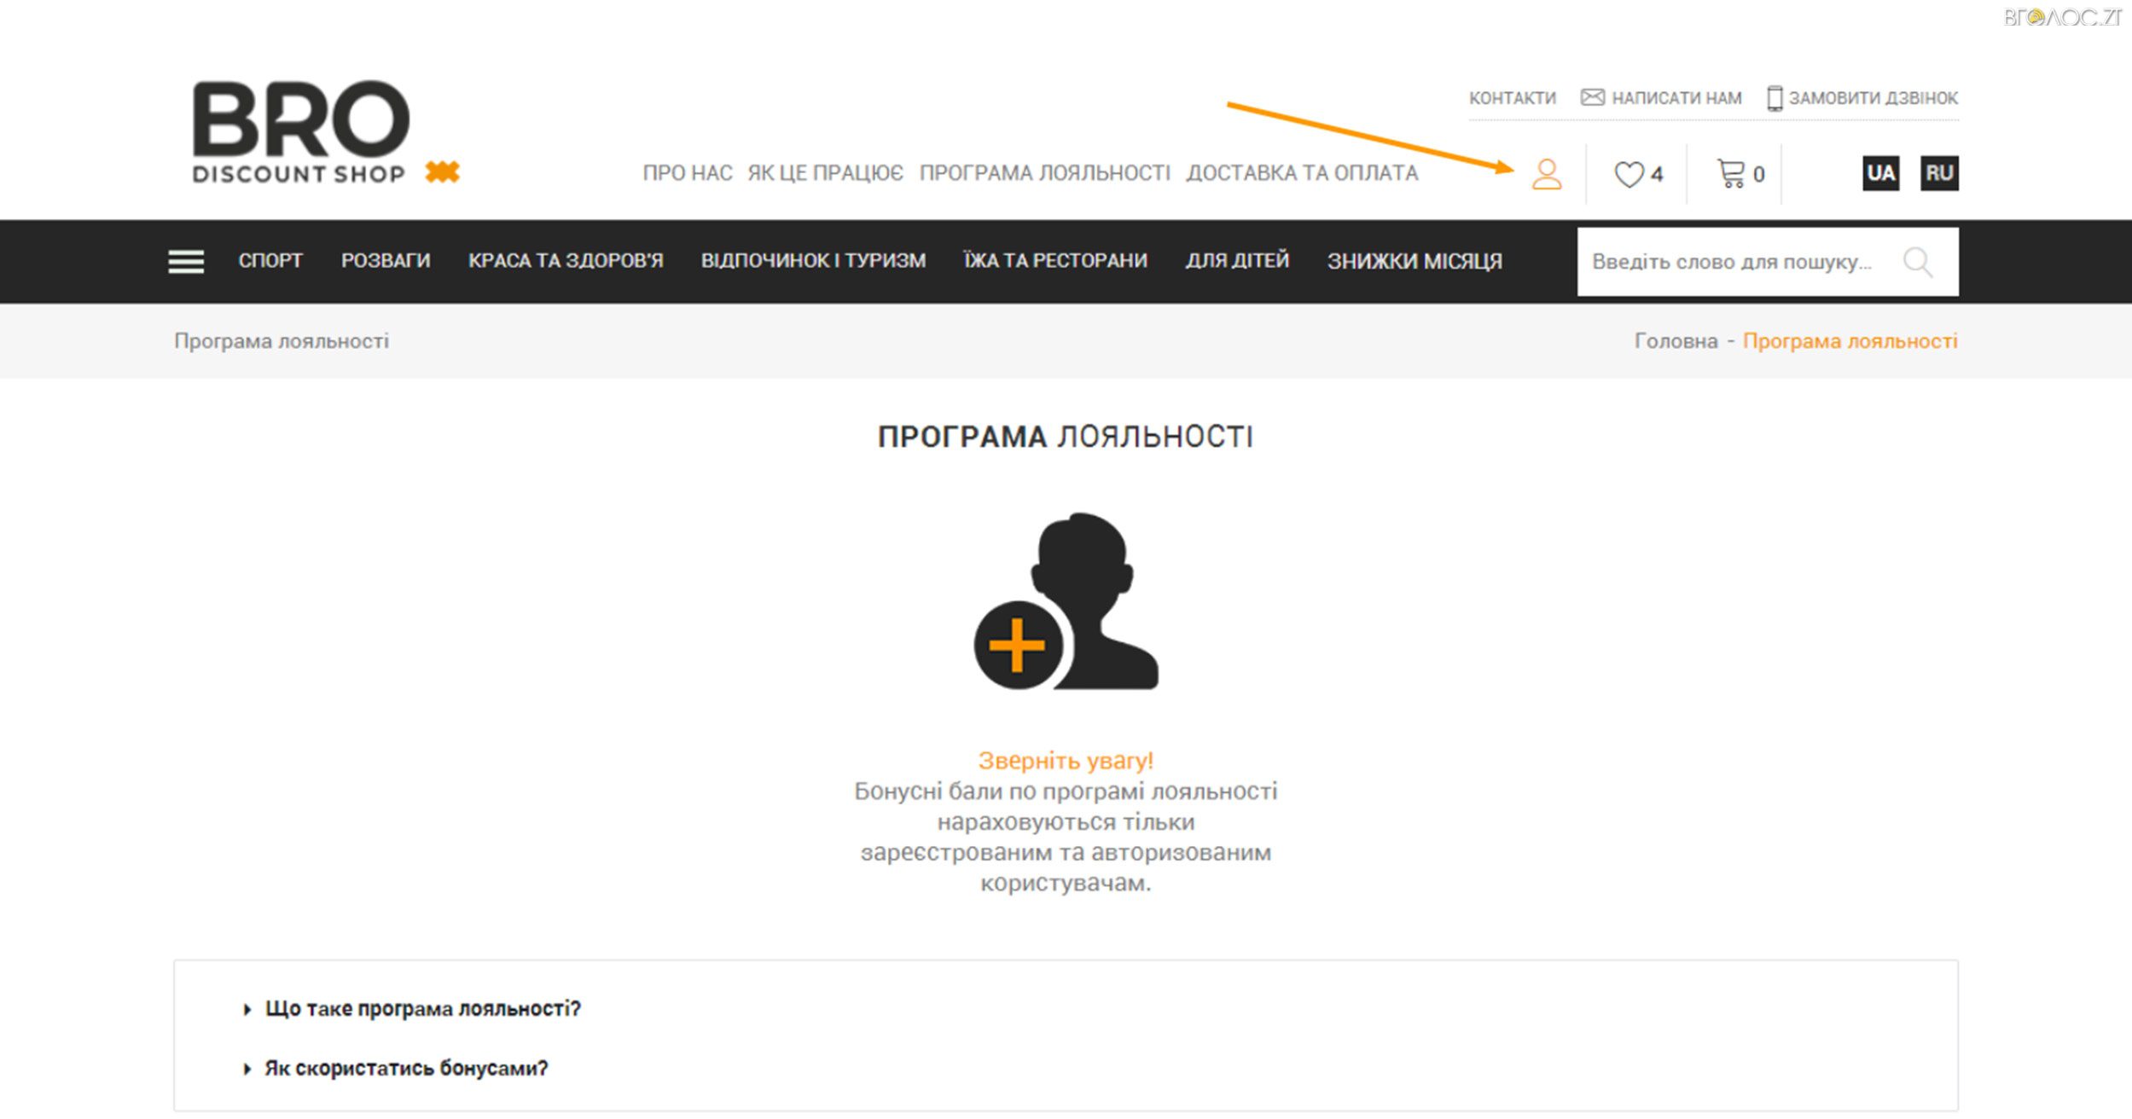Screen dimensions: 2132x1119
Task: Click the BRO Discount Shop logo
Action: 301,132
